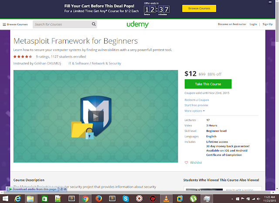The width and height of the screenshot is (279, 203).
Task: Play the course preview video
Action: click(x=96, y=116)
